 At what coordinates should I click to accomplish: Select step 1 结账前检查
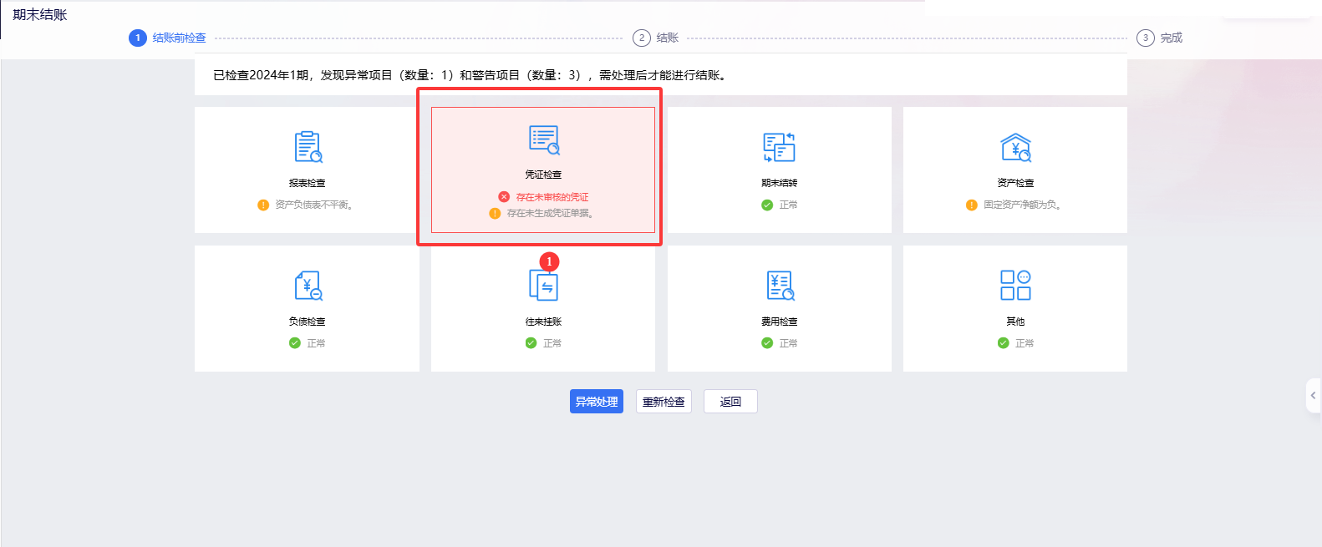pos(168,38)
